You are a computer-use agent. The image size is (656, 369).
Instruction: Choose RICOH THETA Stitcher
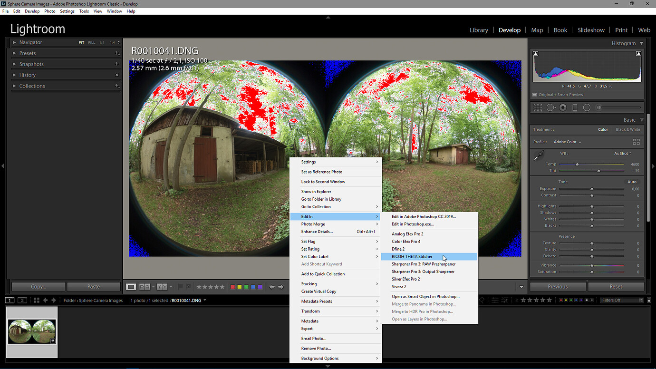click(x=429, y=256)
